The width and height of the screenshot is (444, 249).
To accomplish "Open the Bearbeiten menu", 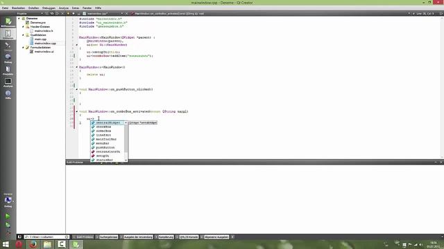I will coord(19,8).
